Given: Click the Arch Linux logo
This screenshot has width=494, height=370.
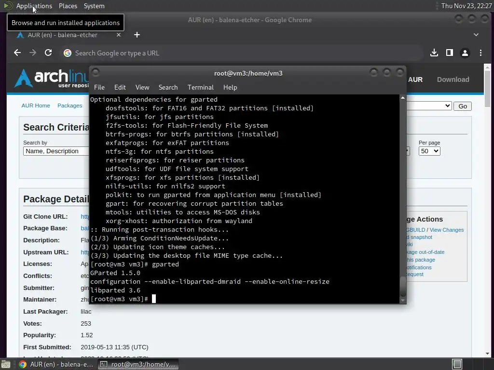Looking at the screenshot, I should pyautogui.click(x=51, y=78).
